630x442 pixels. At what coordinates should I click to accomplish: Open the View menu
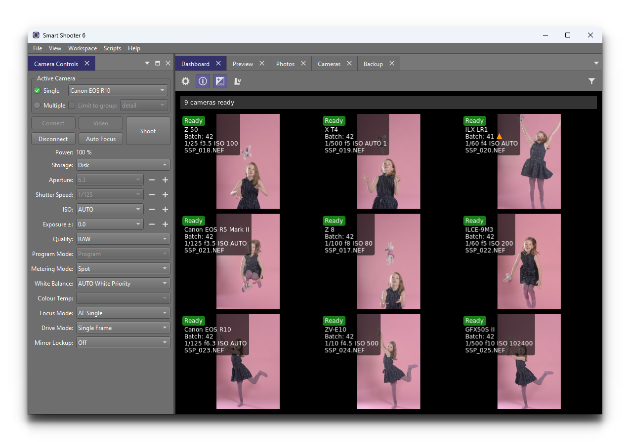pos(55,48)
